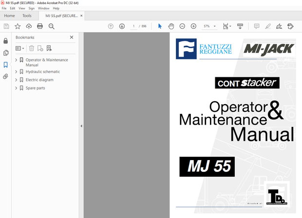Open the File menu
Viewport: 302px width, 218px height.
pos(4,8)
